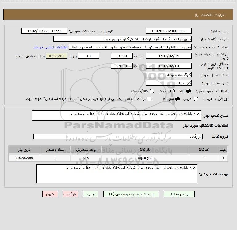This screenshot has height=230, width=237.
Task: Click the deadline time field 18:00
Action: click(x=122, y=56)
